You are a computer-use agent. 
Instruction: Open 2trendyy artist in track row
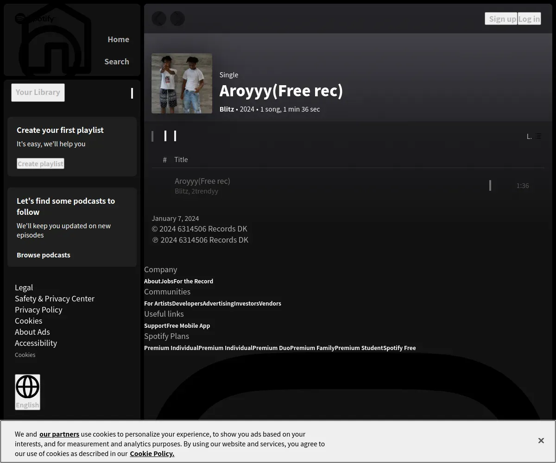click(x=205, y=191)
